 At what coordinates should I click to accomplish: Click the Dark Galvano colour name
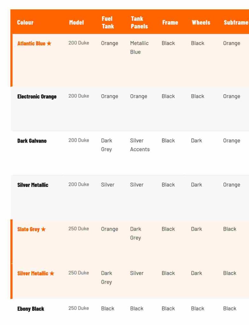click(x=32, y=141)
